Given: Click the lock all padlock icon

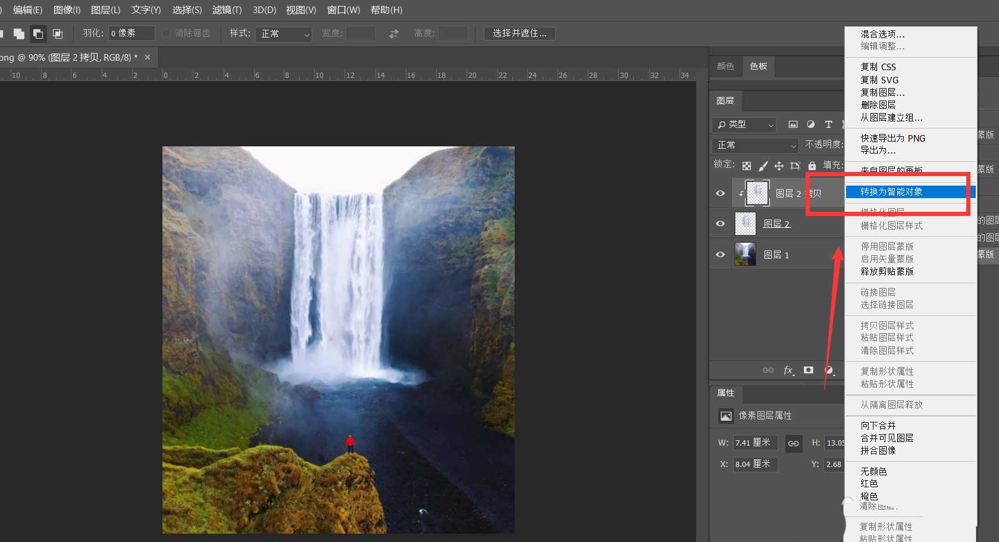Looking at the screenshot, I should pyautogui.click(x=812, y=166).
